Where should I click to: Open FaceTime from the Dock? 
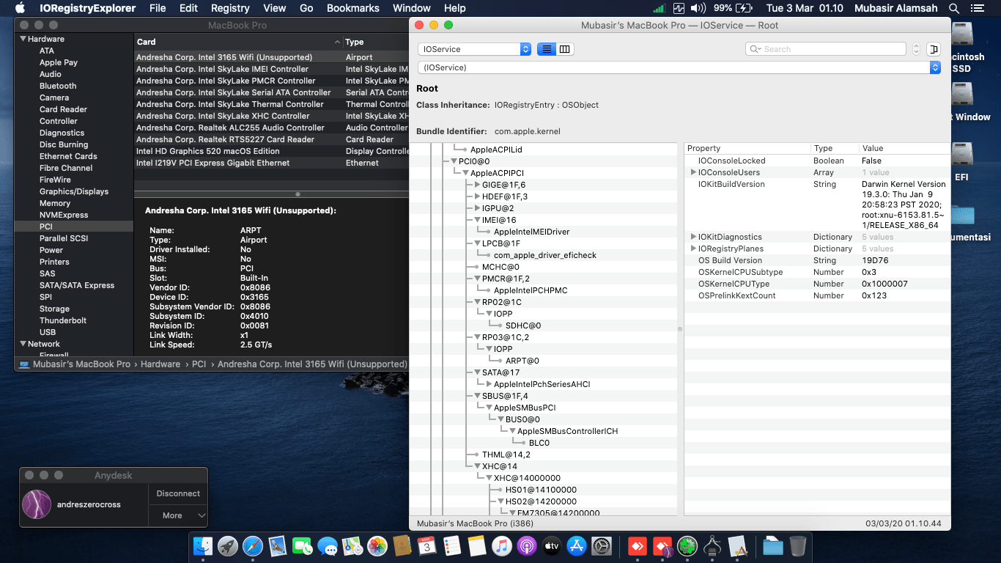tap(303, 545)
